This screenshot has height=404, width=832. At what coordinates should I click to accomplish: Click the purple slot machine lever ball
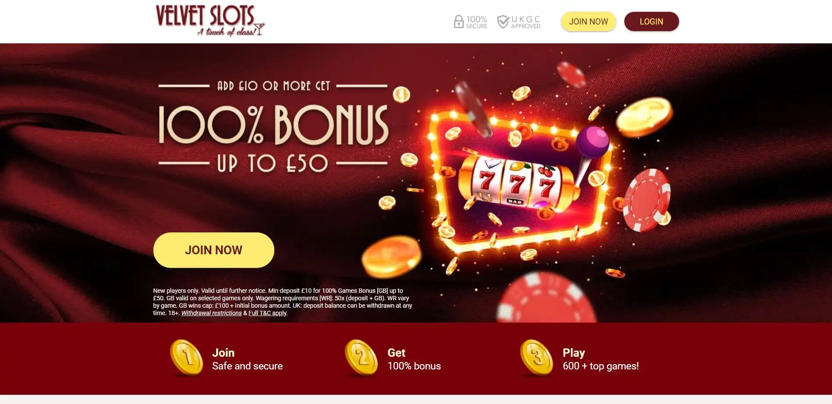coord(592,142)
